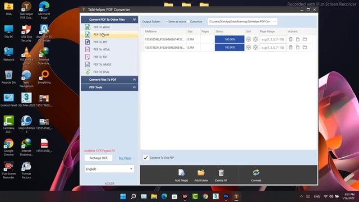Click Status column header
Screen dimensions: 359x202
(219, 31)
